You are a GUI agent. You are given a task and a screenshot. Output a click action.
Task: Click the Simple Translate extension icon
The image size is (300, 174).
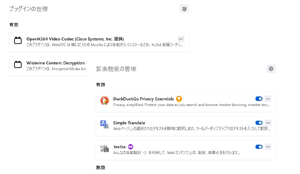coord(105,125)
